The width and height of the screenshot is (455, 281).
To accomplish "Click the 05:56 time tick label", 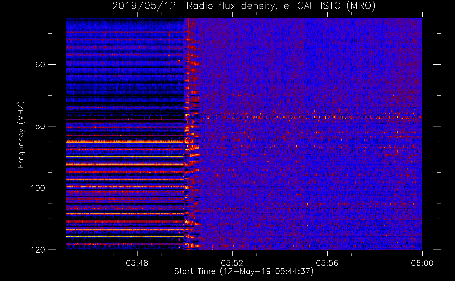I will point(327,263).
